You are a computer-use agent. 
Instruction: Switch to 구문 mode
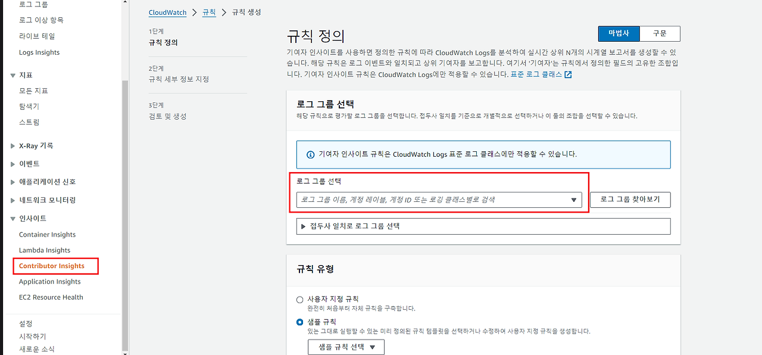pyautogui.click(x=660, y=33)
